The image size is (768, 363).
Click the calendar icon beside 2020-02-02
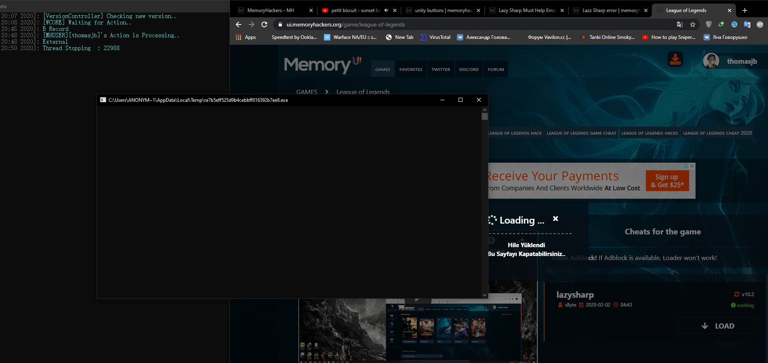pos(581,305)
